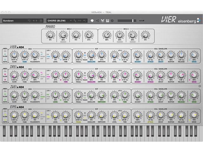This screenshot has width=203, height=152.
Task: Select FM as ZWEIx404 LFO 1 target
Action: 48,95
